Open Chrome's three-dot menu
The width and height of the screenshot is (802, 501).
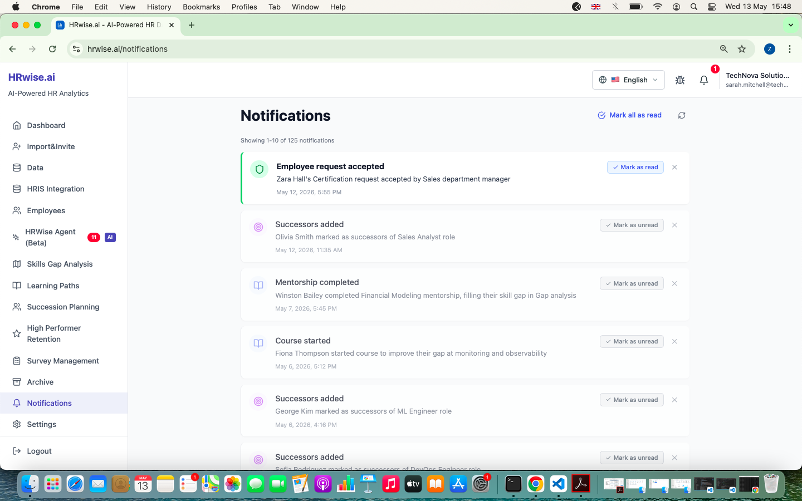[790, 49]
